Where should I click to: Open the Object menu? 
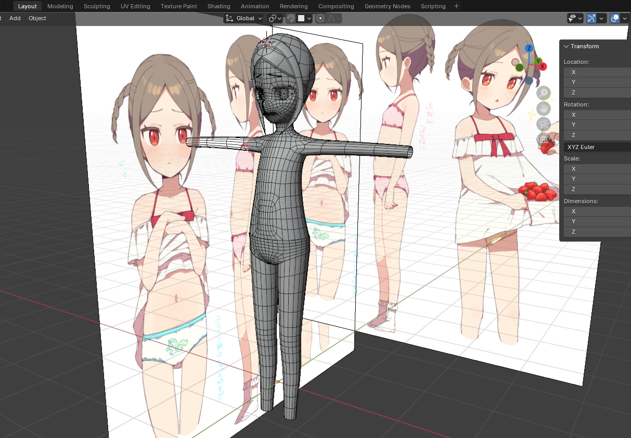(37, 18)
